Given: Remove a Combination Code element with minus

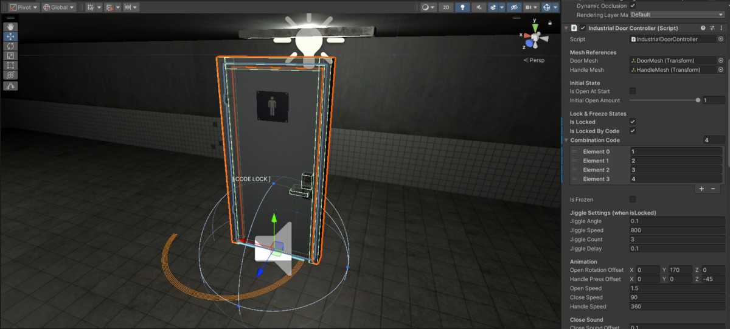Looking at the screenshot, I should pos(713,189).
